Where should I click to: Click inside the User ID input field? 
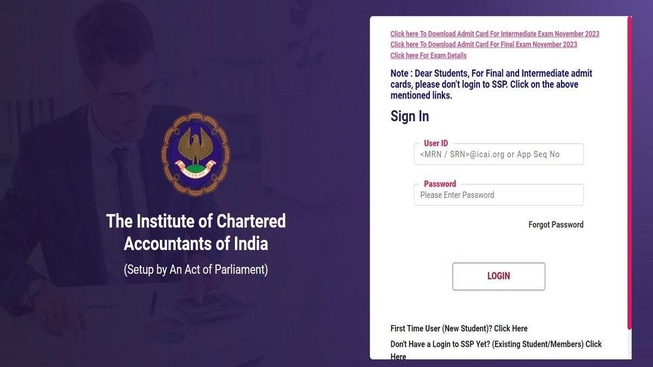pos(498,154)
